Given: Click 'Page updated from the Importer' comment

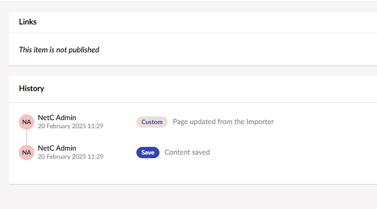Looking at the screenshot, I should pyautogui.click(x=223, y=122).
